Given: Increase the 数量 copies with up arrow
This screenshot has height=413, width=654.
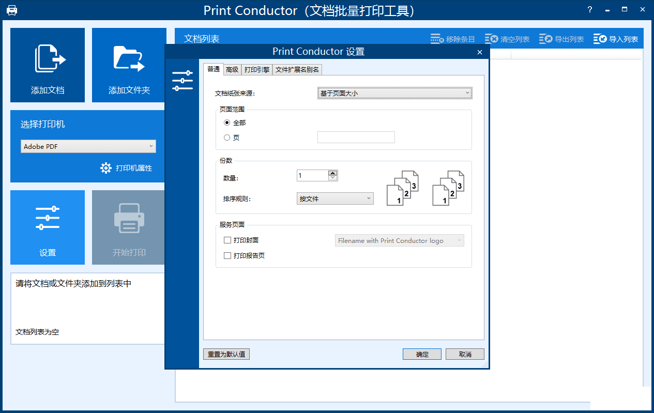Looking at the screenshot, I should tap(333, 173).
